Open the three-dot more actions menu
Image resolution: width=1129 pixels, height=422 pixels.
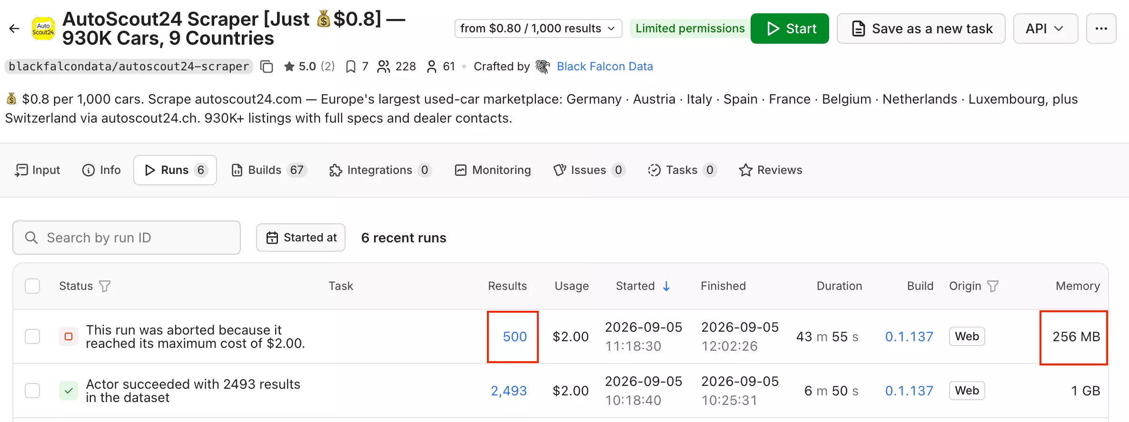point(1101,29)
